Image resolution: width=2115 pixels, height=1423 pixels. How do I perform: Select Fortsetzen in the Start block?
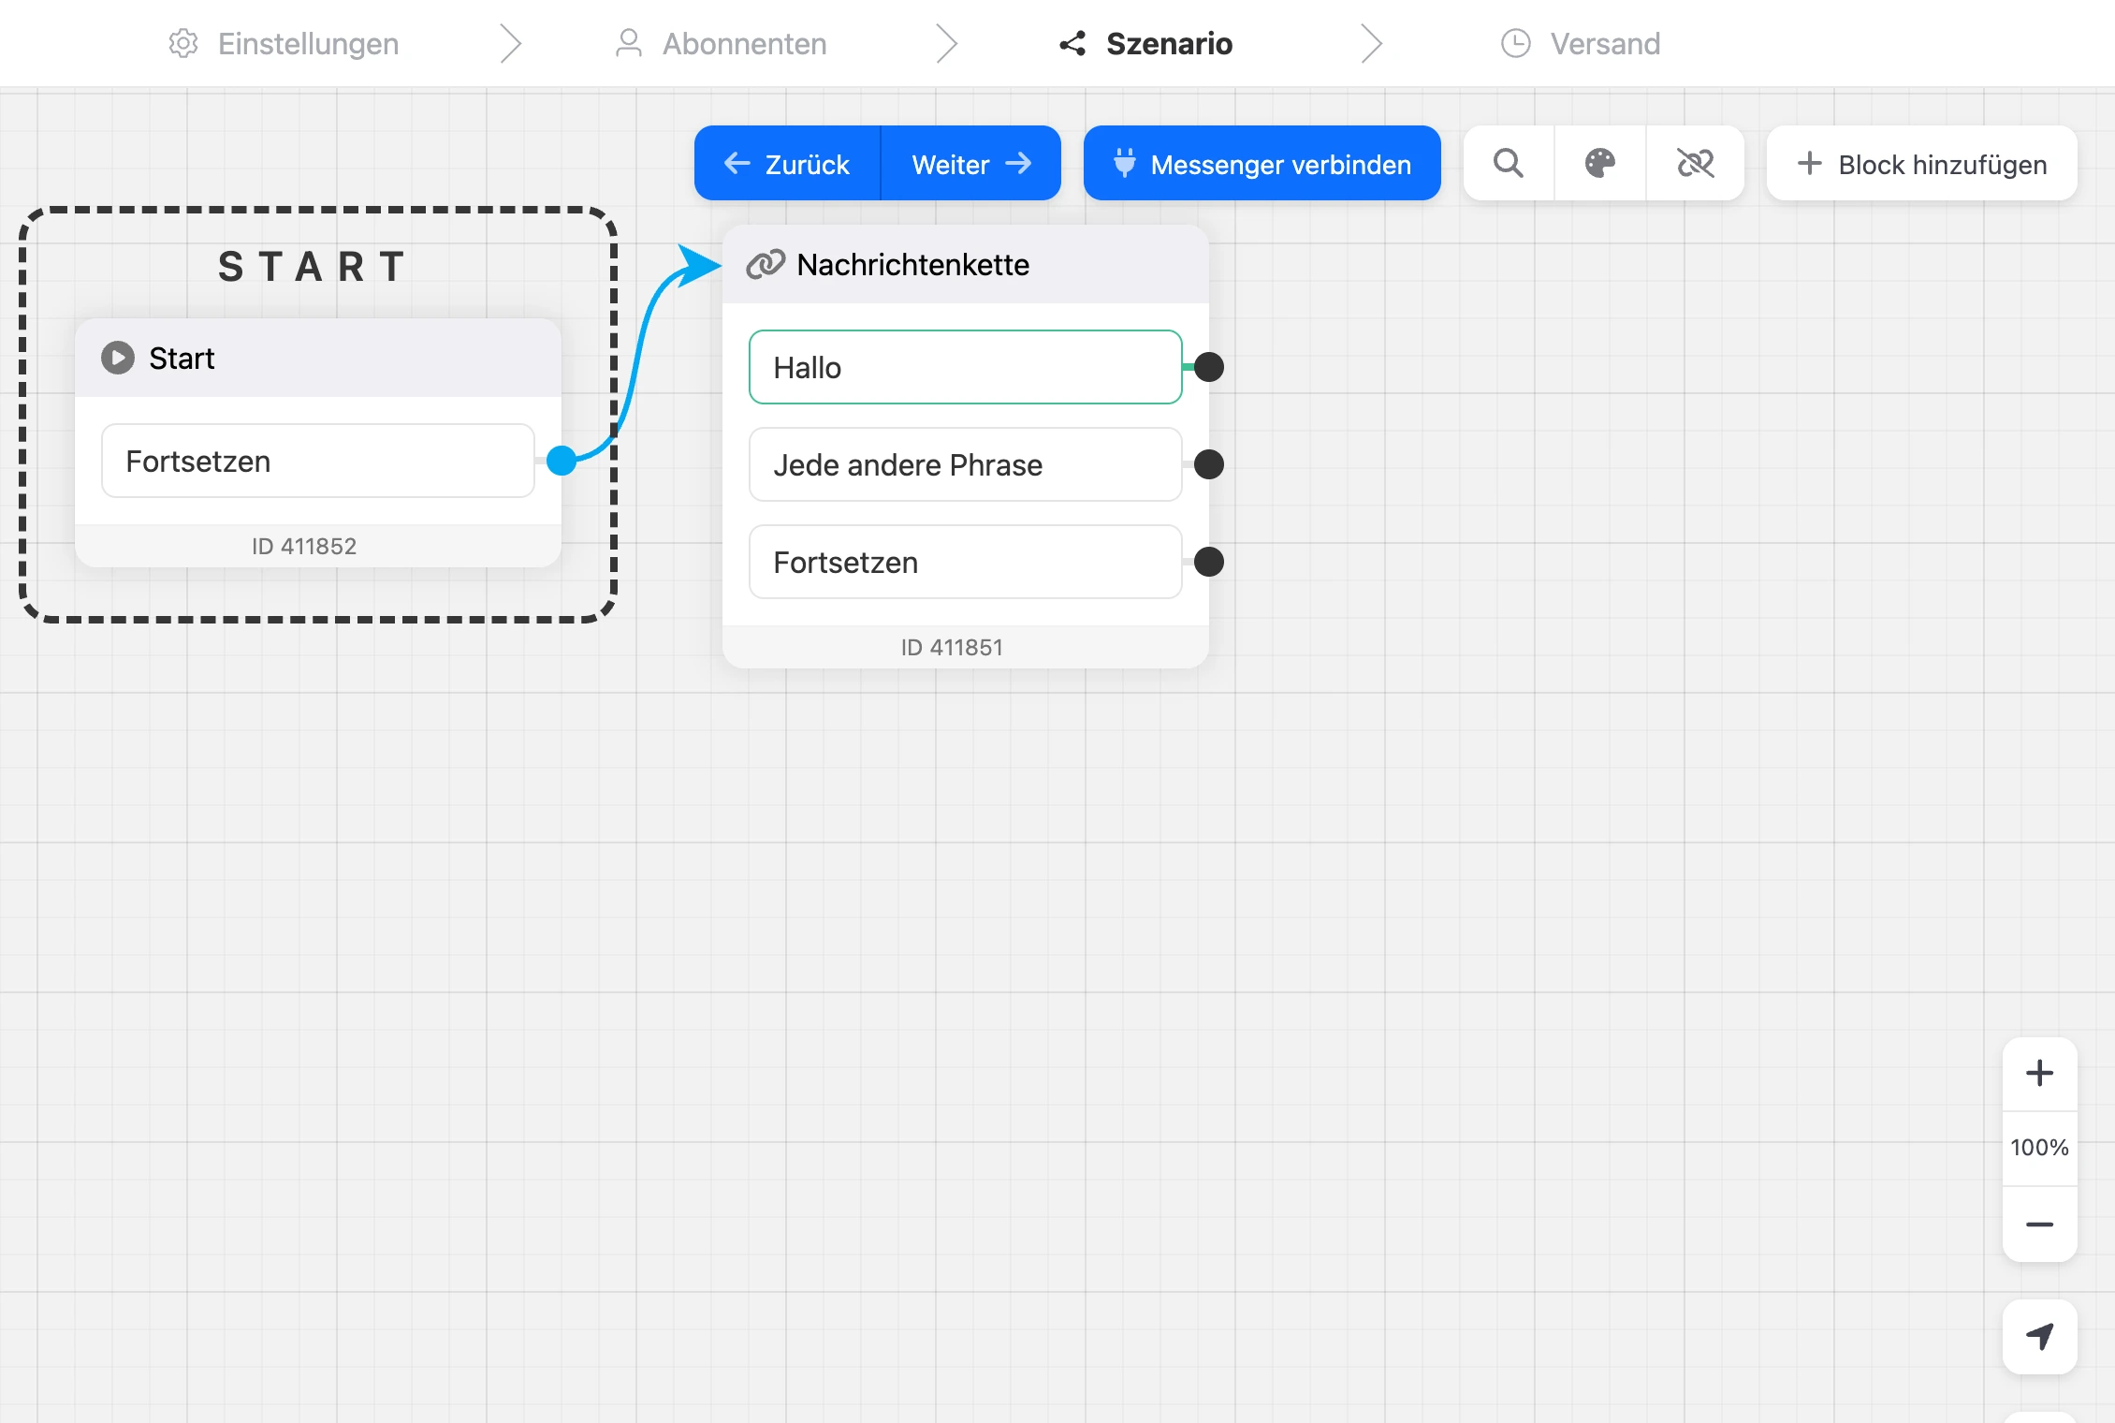point(318,461)
